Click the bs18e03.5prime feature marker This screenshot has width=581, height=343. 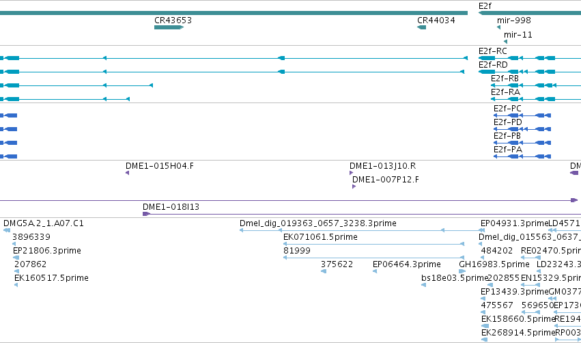(423, 285)
